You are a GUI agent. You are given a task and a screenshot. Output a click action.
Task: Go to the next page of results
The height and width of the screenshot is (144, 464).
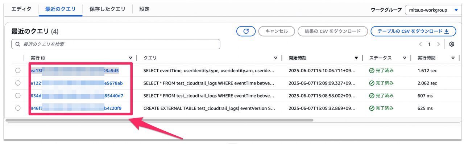(x=438, y=44)
